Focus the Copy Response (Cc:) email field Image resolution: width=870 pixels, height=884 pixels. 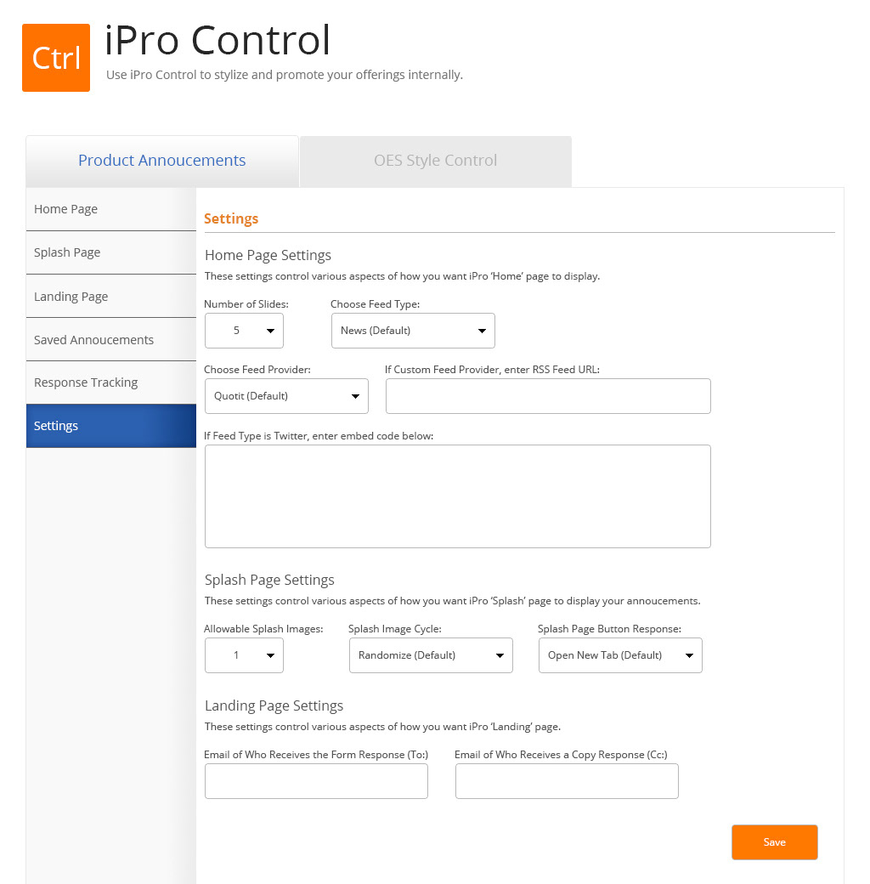(567, 781)
